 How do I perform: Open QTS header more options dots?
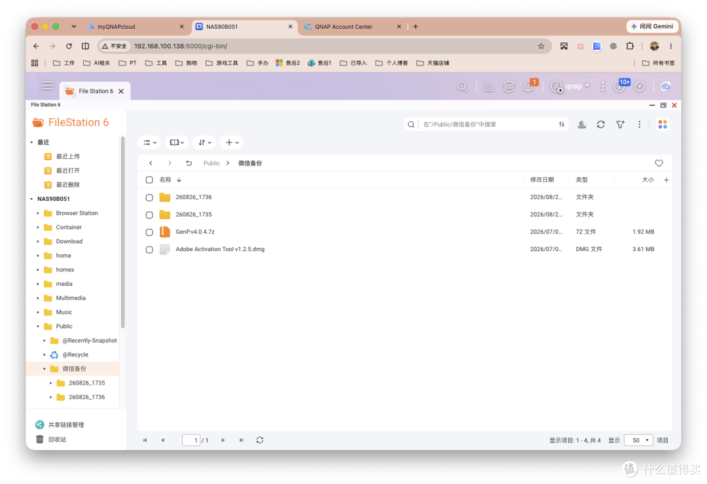(x=602, y=86)
